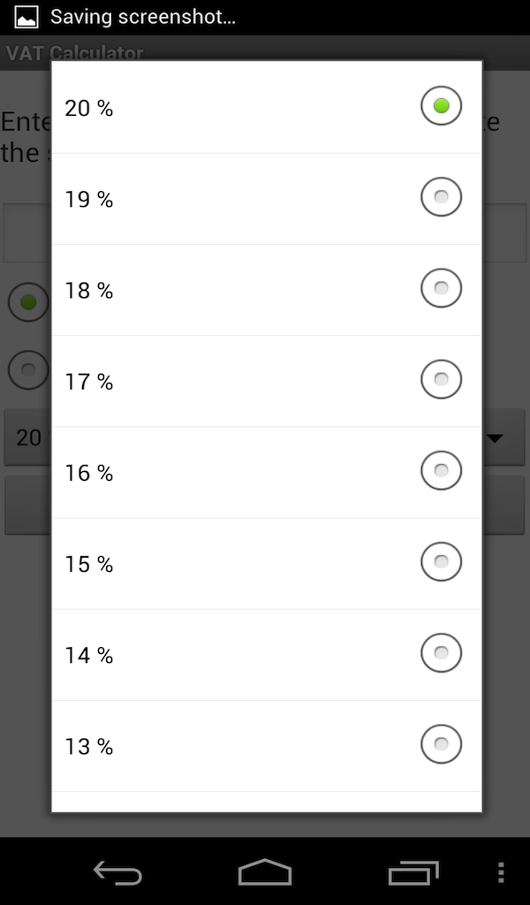
Task: Open the VAT rate dropdown arrow
Action: (497, 437)
